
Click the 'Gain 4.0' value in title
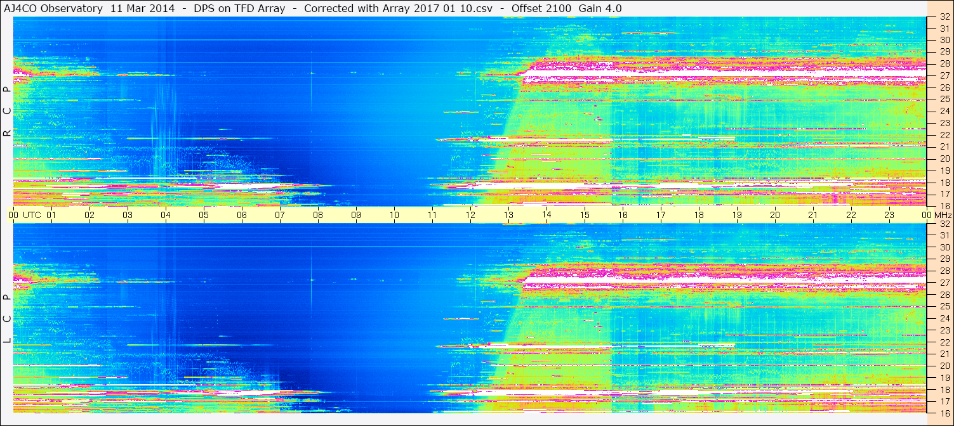[602, 8]
